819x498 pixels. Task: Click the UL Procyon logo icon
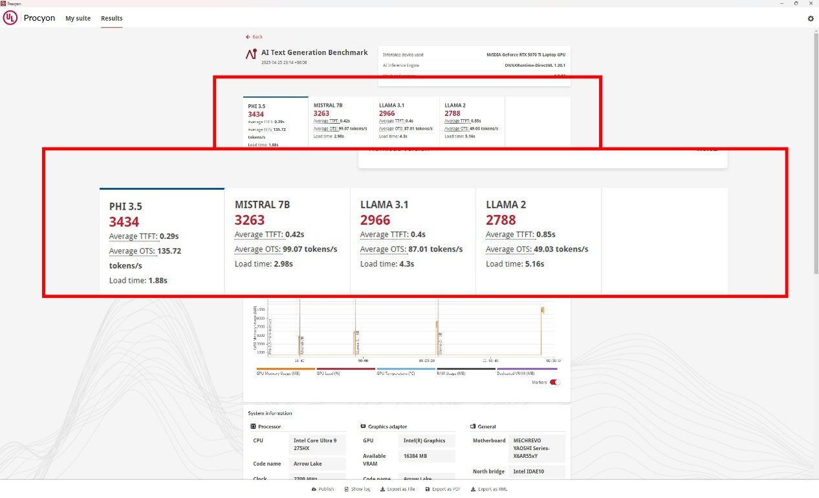(10, 18)
